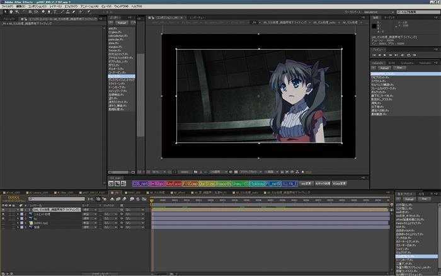Expand the first layer's properties triangle
The width and height of the screenshot is (441, 276).
tap(18, 210)
